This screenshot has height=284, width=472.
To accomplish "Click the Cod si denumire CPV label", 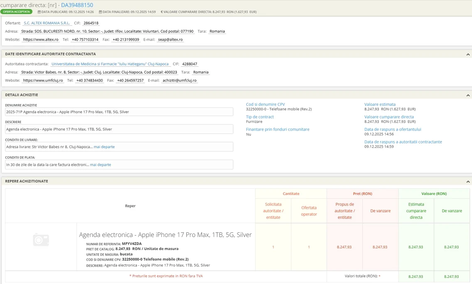I will [x=265, y=104].
